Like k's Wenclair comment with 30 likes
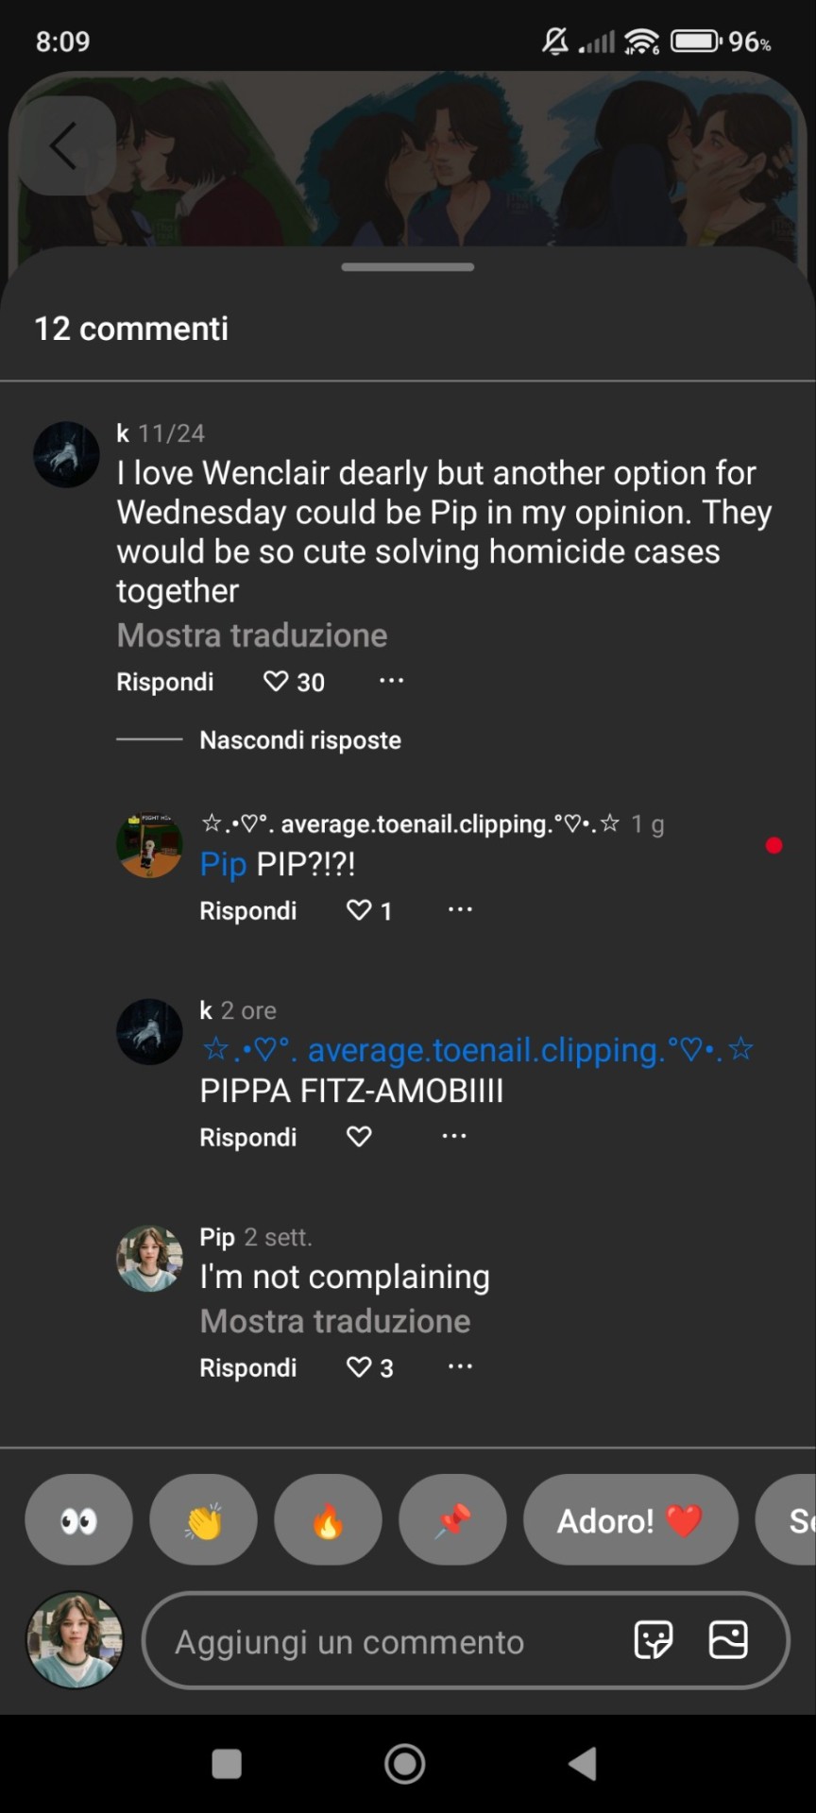This screenshot has width=816, height=1813. click(276, 681)
